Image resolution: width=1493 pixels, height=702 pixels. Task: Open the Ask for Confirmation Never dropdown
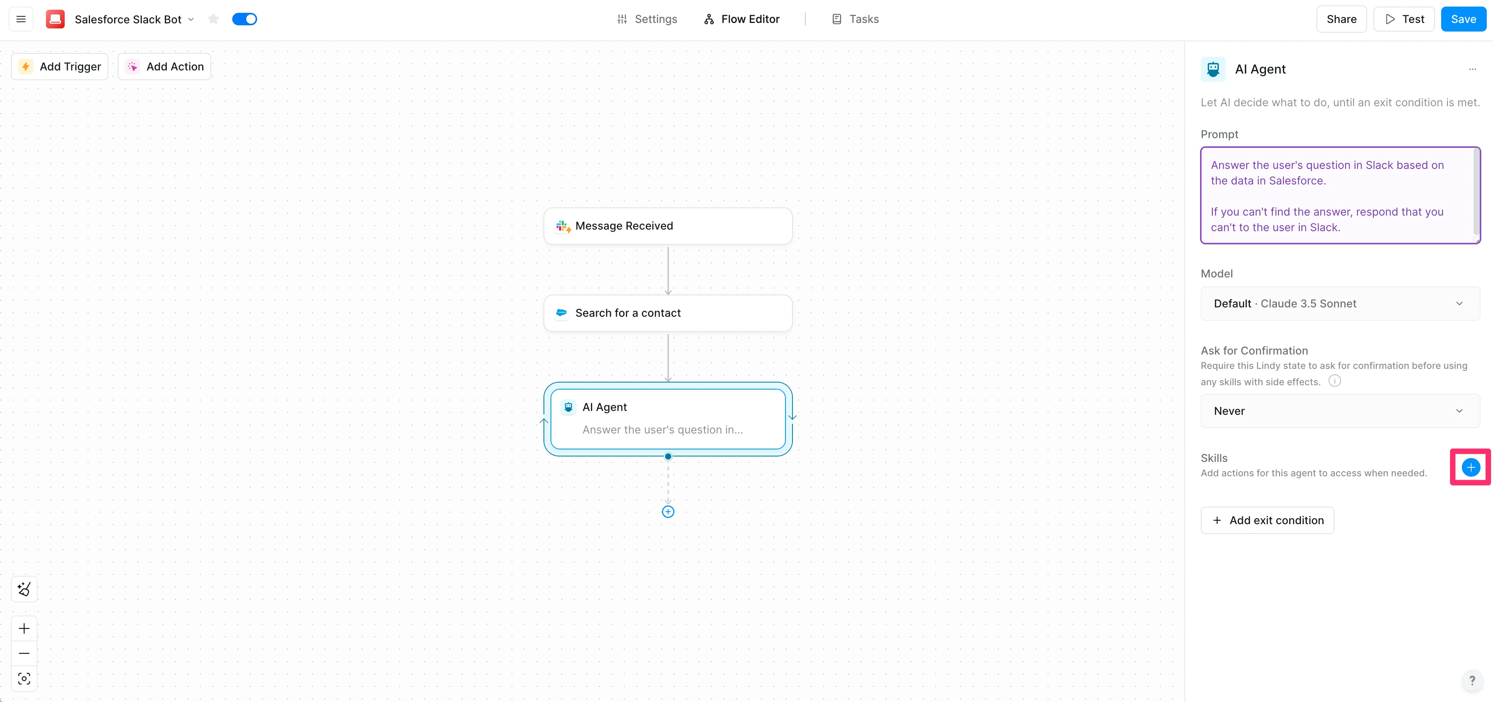click(x=1340, y=411)
